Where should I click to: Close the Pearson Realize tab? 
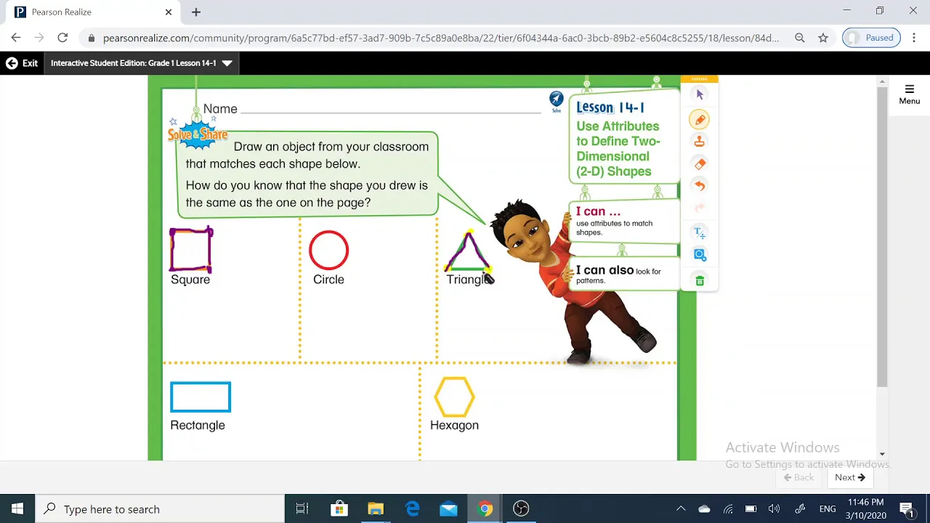[169, 12]
